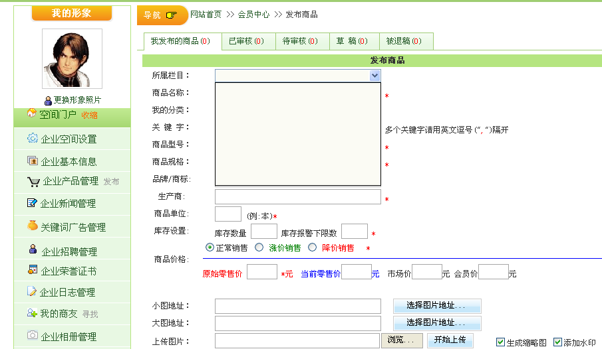Select the 正常销售 radio button

click(210, 247)
